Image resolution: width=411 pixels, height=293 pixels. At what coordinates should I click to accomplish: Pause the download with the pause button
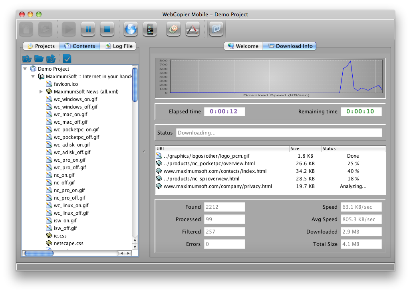pos(88,29)
